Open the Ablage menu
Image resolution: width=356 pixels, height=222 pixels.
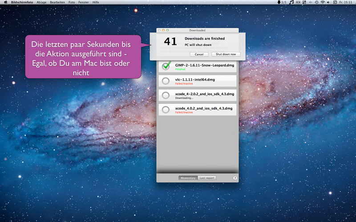(41, 2)
